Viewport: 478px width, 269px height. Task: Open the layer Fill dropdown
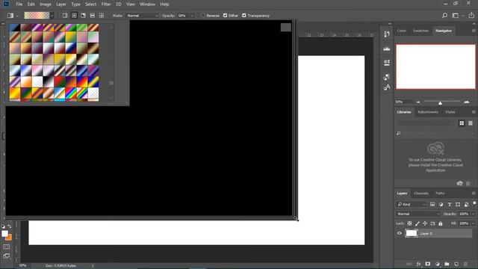pos(473,223)
